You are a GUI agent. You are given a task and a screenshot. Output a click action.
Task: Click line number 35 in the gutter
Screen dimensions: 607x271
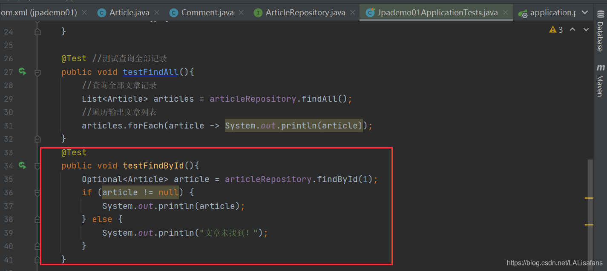click(9, 179)
